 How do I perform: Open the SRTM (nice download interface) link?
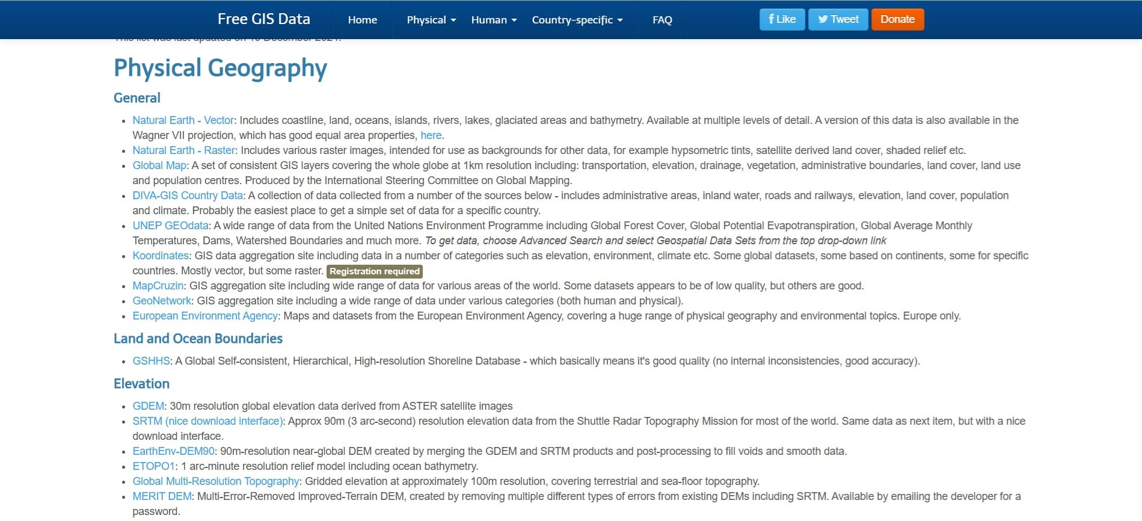pyautogui.click(x=207, y=421)
